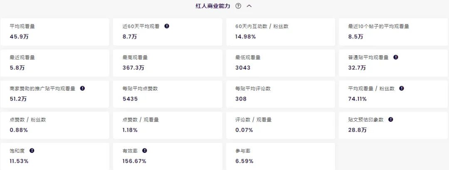Click the 每贴平均评论数 308 card

pyautogui.click(x=280, y=94)
